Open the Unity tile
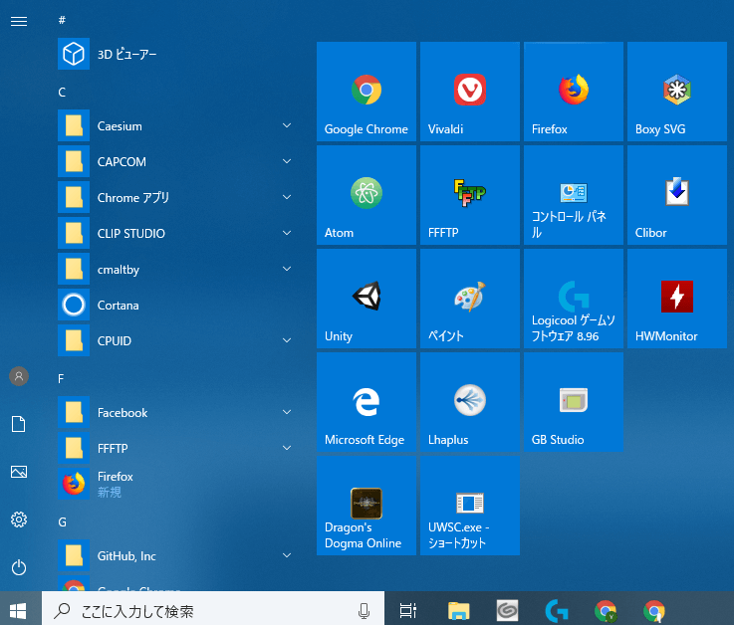 point(367,299)
